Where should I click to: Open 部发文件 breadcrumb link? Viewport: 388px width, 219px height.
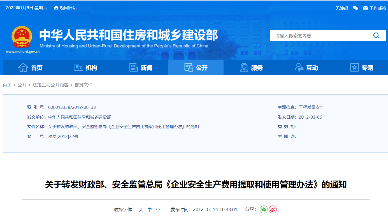83,85
